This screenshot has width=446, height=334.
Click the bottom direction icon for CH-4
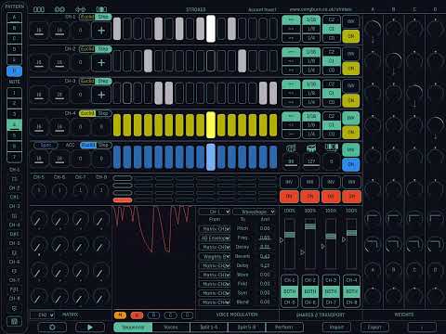coord(291,135)
